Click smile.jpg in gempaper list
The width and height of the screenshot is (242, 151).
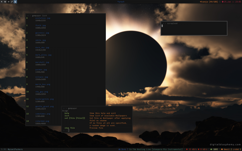click(x=41, y=40)
